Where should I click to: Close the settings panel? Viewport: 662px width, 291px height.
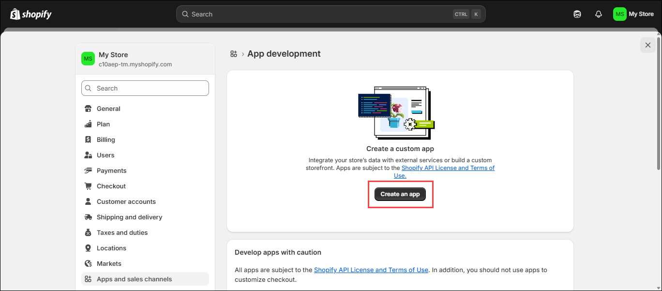(648, 45)
